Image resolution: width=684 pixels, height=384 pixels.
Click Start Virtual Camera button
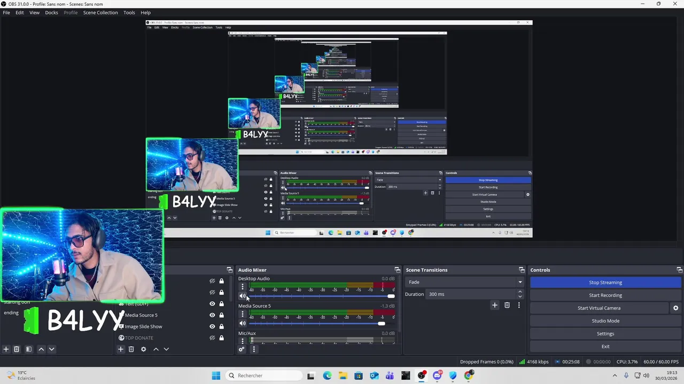coord(599,308)
